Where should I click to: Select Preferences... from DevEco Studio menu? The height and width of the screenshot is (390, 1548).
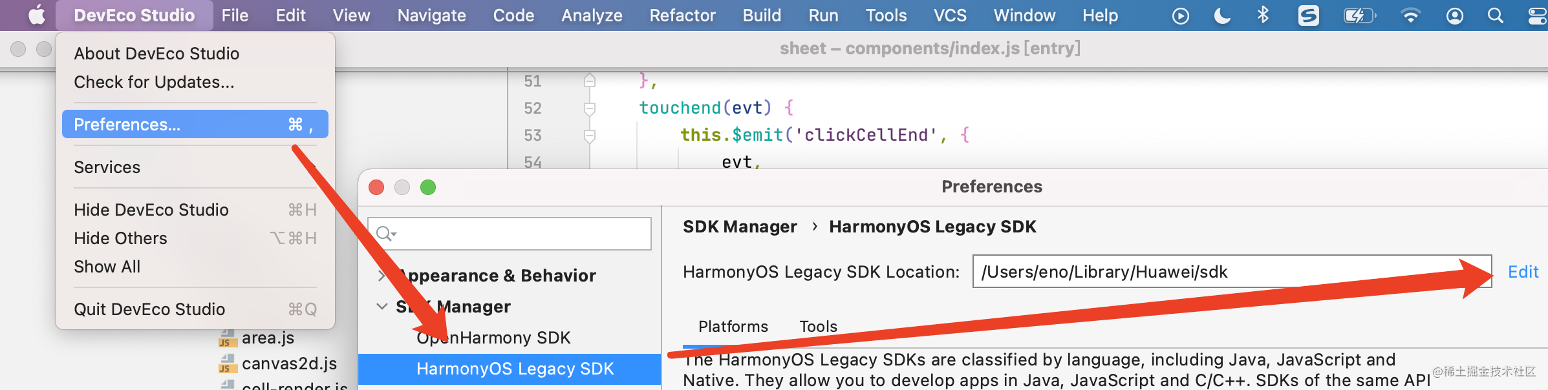pos(195,124)
